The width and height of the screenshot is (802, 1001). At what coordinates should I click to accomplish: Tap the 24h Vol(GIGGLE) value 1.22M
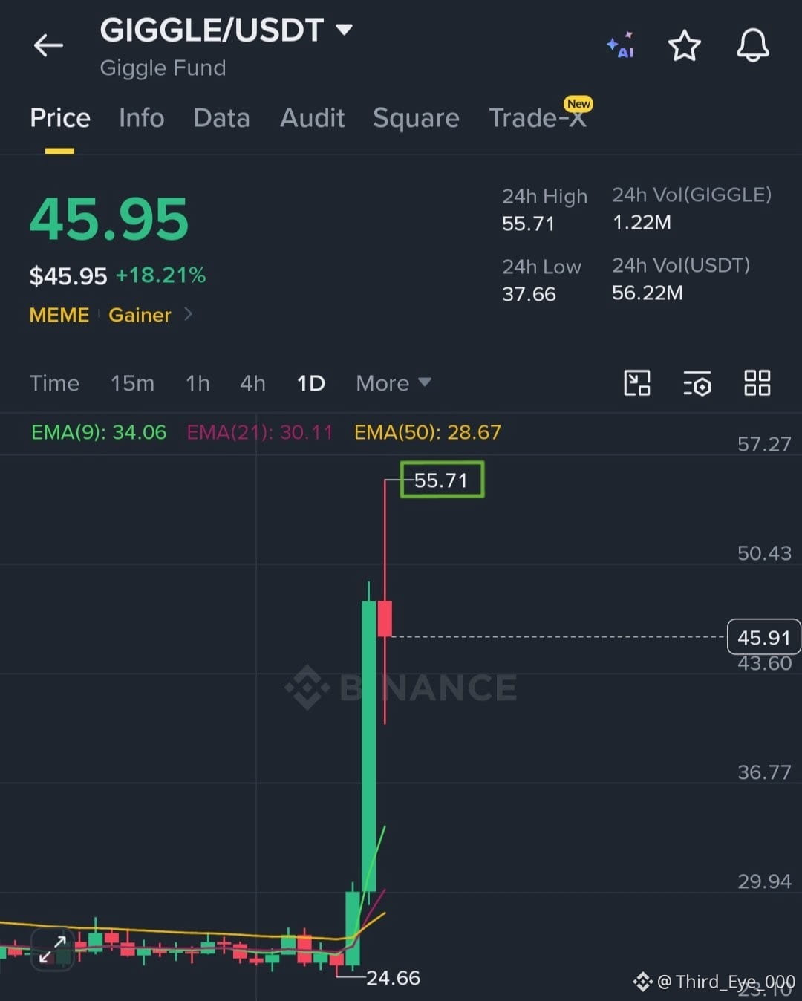642,222
